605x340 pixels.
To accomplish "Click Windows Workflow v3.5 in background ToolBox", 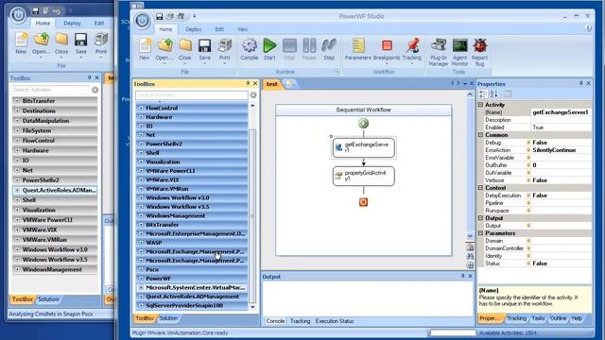I will coord(55,260).
